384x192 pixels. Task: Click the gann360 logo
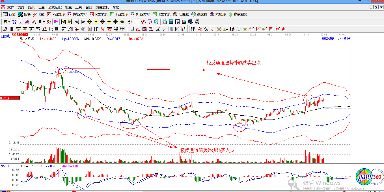pos(365,178)
